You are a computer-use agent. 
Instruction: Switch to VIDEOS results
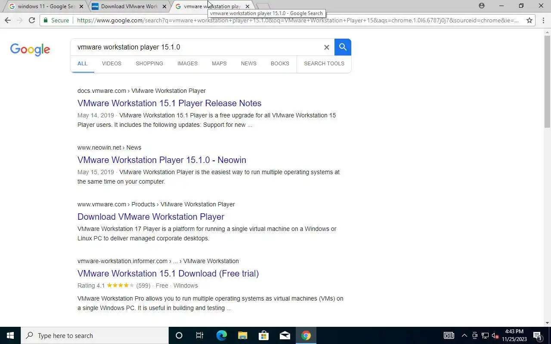pos(111,64)
